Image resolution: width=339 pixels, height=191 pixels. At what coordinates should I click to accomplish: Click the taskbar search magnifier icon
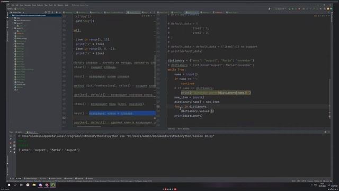(x=15, y=185)
